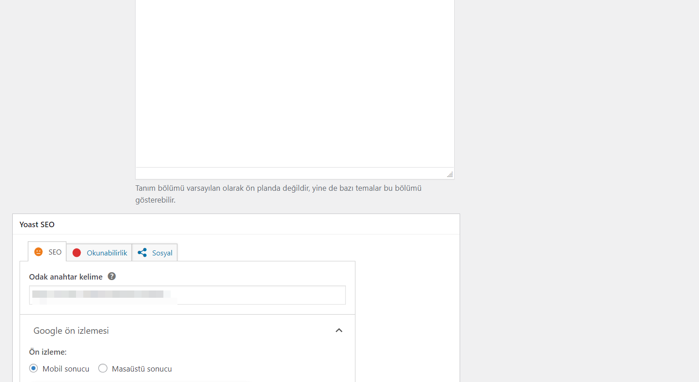Click the Ön izleme label
The width and height of the screenshot is (699, 382).
48,352
